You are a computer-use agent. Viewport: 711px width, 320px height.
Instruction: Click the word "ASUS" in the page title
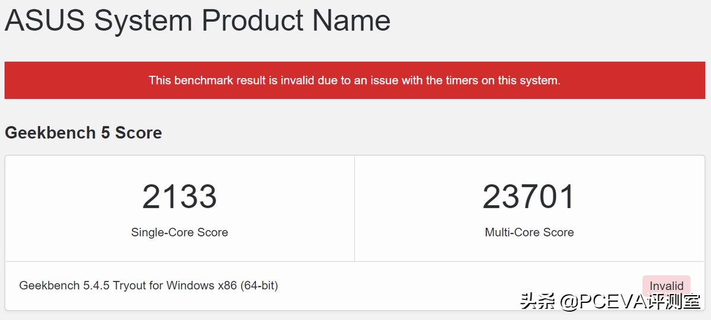click(x=45, y=20)
